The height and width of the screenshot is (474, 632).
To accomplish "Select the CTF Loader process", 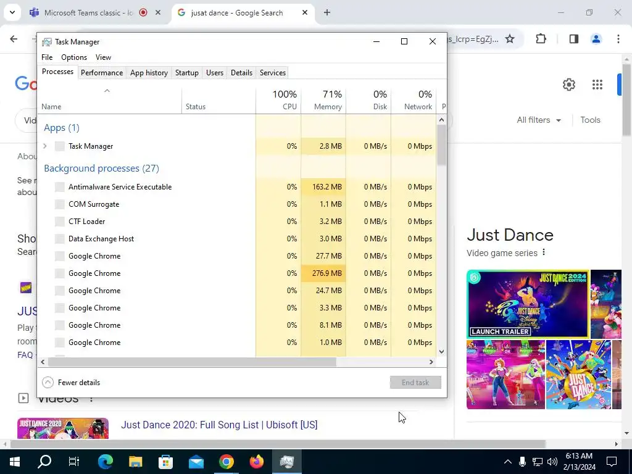I will pyautogui.click(x=236, y=222).
